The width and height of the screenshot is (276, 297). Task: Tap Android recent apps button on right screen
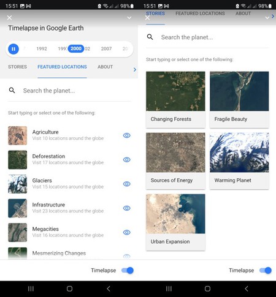pos(169,288)
